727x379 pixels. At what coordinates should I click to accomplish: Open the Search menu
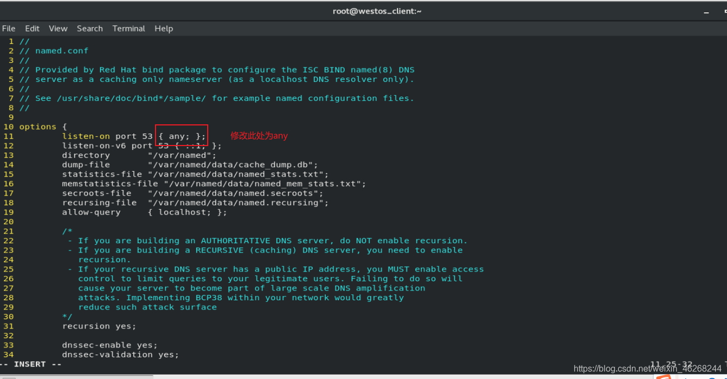(x=90, y=28)
